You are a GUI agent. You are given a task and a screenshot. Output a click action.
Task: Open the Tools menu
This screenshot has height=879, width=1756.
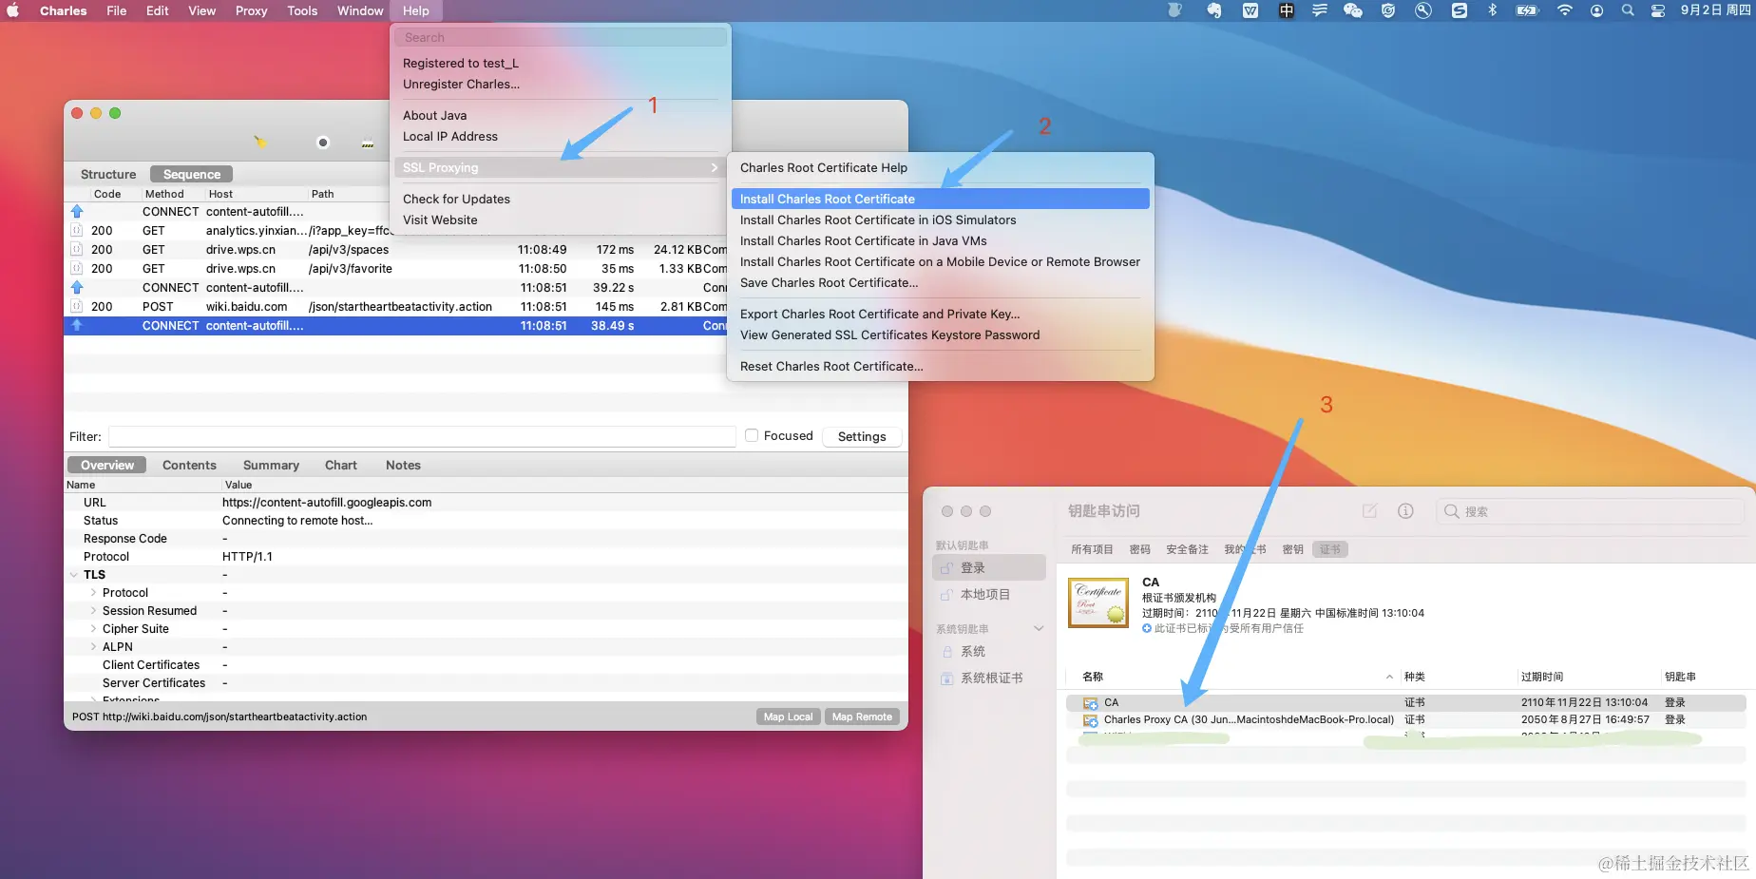[x=302, y=10]
